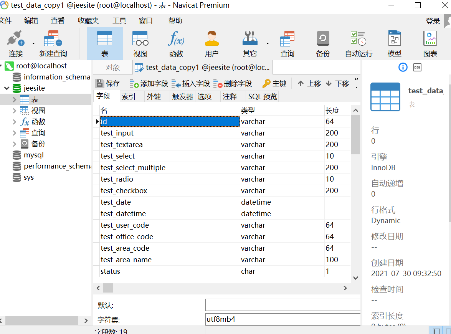Expand the 查询 queries tree node
The image size is (451, 334).
[x=14, y=133]
